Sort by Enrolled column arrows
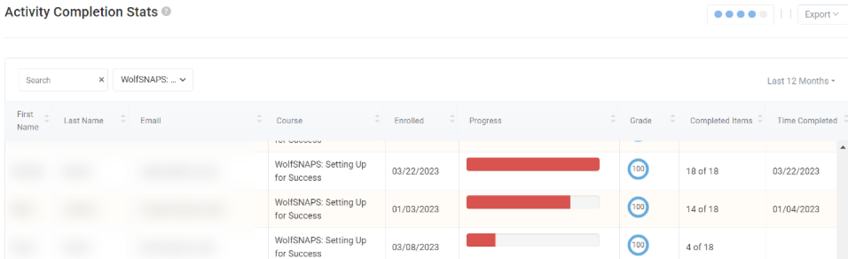 (x=452, y=120)
